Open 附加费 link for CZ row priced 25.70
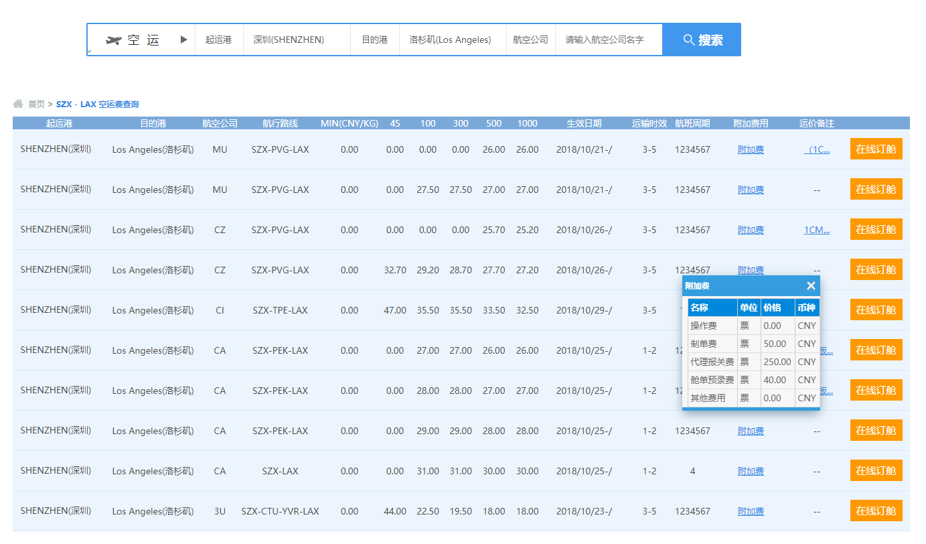This screenshot has width=926, height=544. pyautogui.click(x=751, y=230)
